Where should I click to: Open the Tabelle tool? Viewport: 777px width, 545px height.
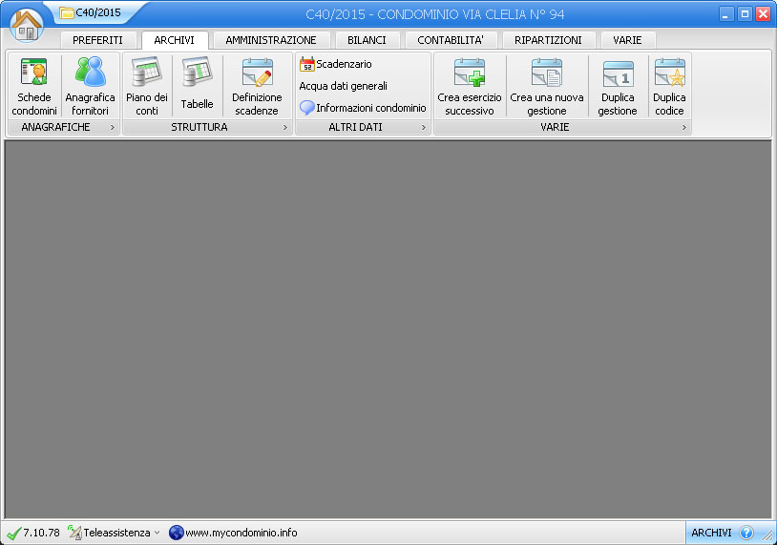pyautogui.click(x=197, y=86)
